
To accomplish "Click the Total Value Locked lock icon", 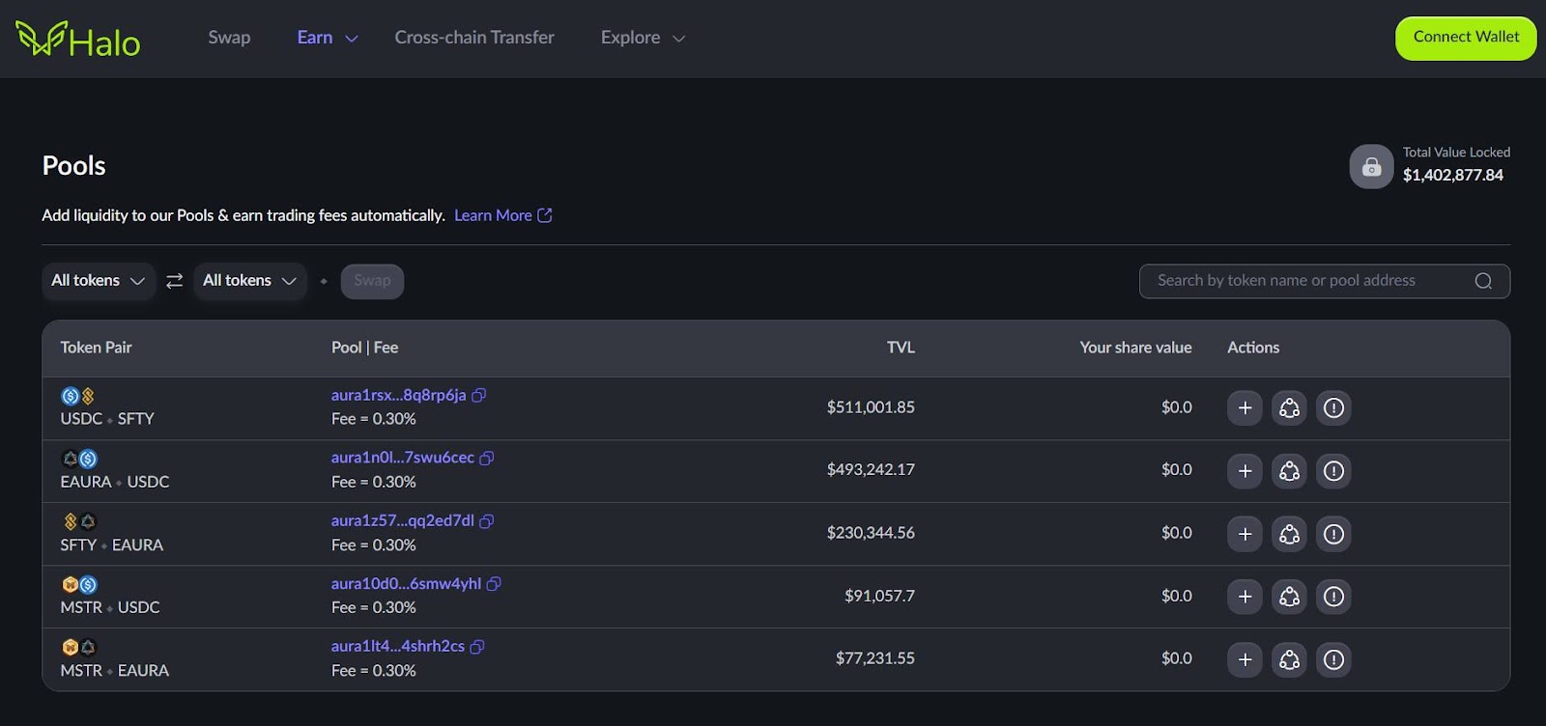I will pos(1371,166).
